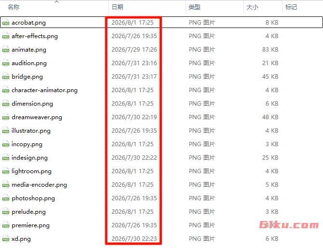Screen dimensions: 323x249
Task: Click the PNG icon of after-effects.png
Action: [6, 36]
